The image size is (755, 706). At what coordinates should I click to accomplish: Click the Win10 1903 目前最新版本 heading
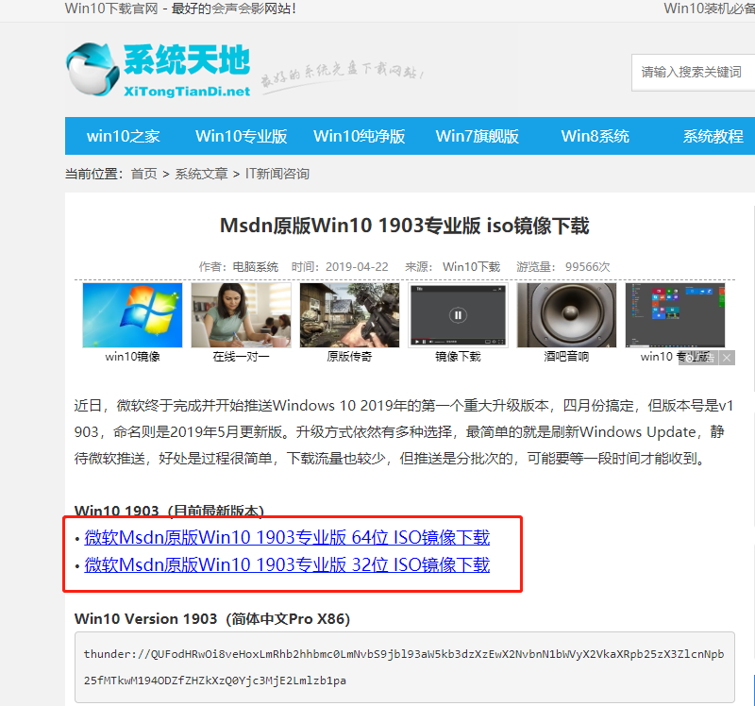click(169, 510)
